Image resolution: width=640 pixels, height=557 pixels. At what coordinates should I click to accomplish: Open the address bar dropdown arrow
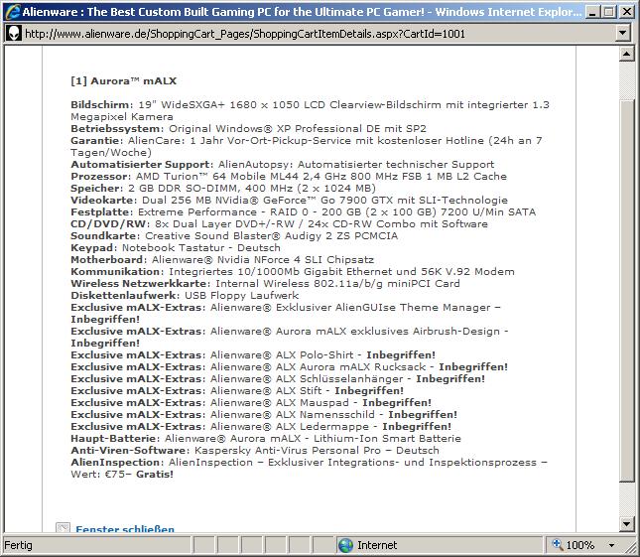tap(622, 33)
